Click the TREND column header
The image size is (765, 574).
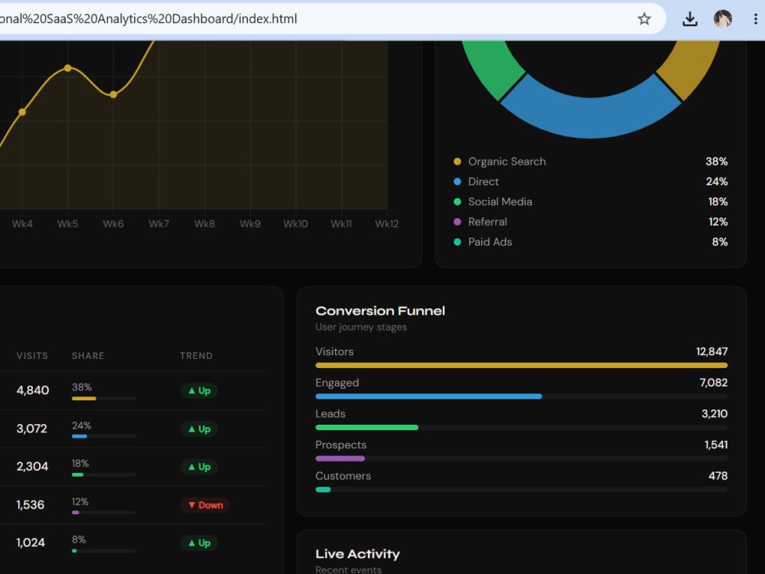pos(196,356)
